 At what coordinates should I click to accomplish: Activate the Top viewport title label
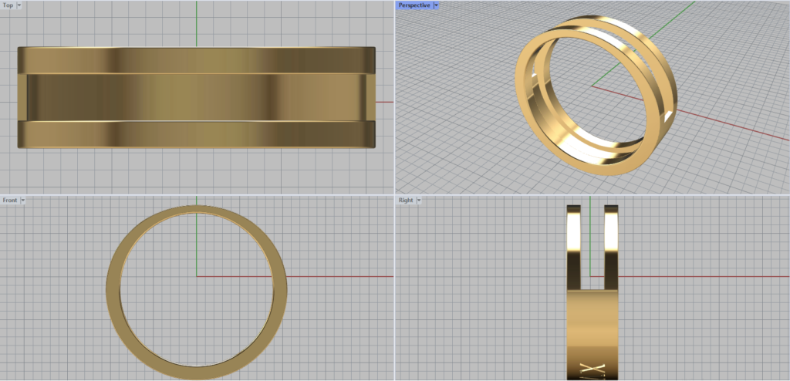coord(8,5)
